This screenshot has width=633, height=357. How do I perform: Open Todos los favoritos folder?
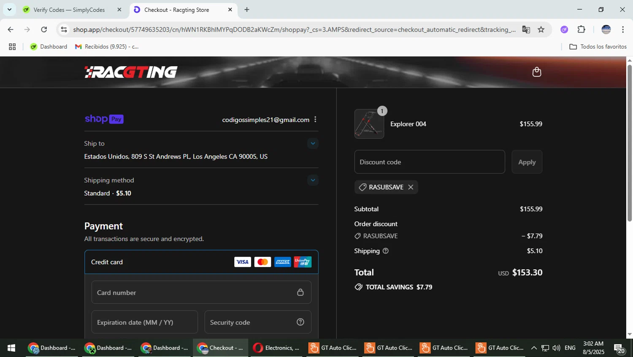[x=598, y=47]
